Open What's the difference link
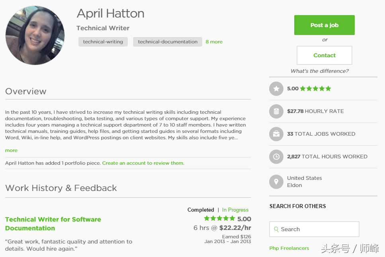Viewport: 385px width, 257px height. point(319,71)
